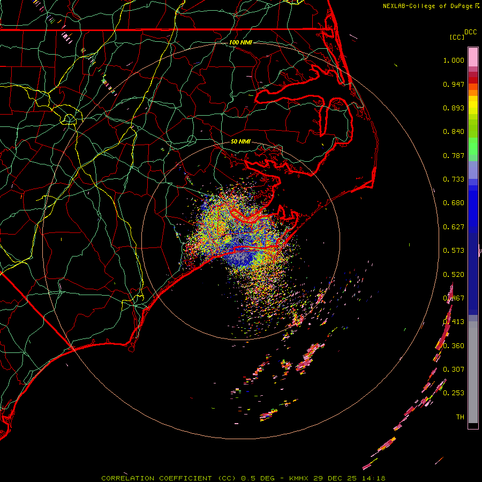
Task: Select the 0.733 scale value
Action: 454,179
